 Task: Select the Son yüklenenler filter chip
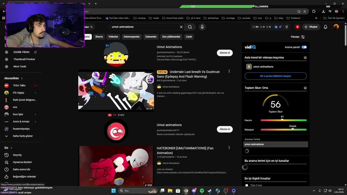[171, 37]
